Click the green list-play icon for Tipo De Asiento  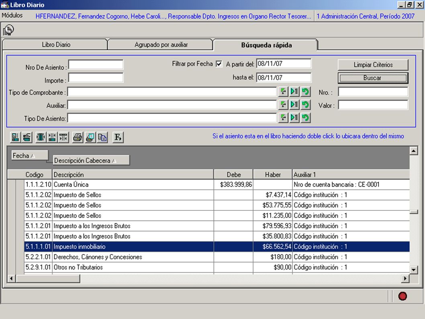pyautogui.click(x=294, y=117)
